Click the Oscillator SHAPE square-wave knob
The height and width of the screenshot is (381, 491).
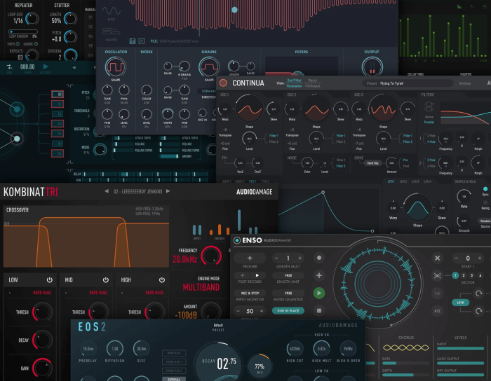pyautogui.click(x=116, y=67)
